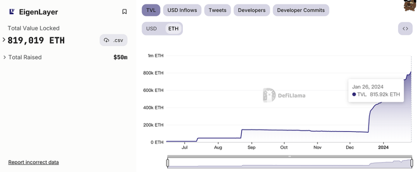Screen dimensions: 418x172
Task: Click the 2024 label on time axis
Action: click(x=383, y=147)
